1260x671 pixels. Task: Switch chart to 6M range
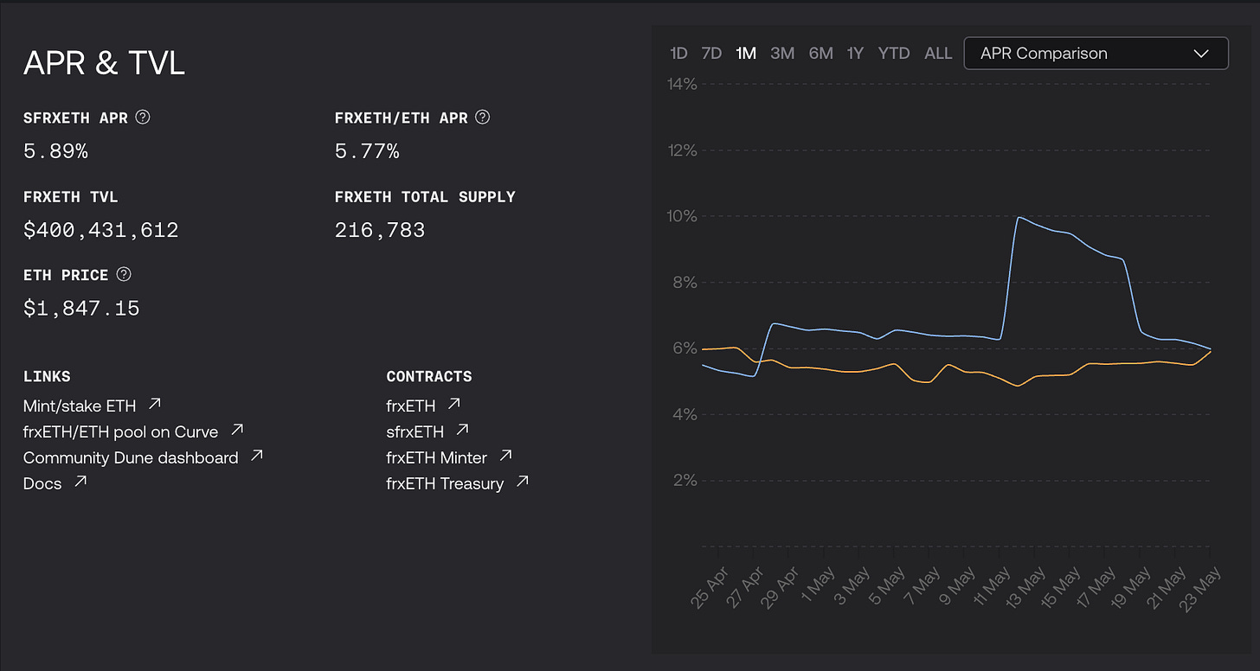[x=820, y=54]
